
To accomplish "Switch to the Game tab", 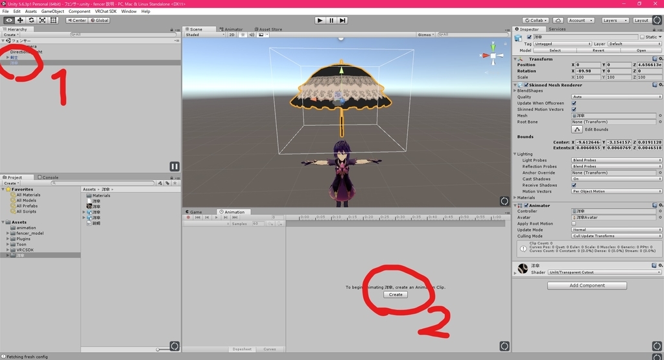I will (x=193, y=211).
